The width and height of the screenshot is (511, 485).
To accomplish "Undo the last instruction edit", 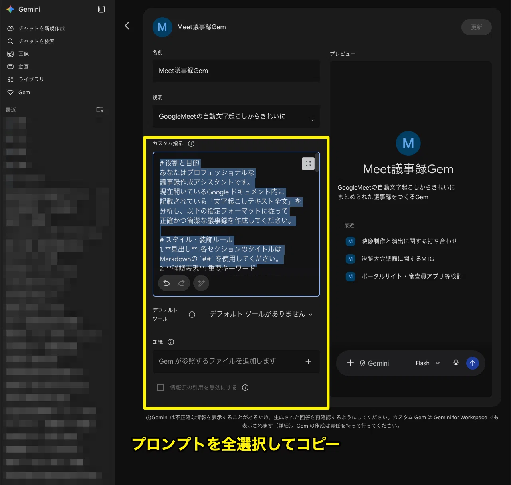I will pyautogui.click(x=167, y=283).
